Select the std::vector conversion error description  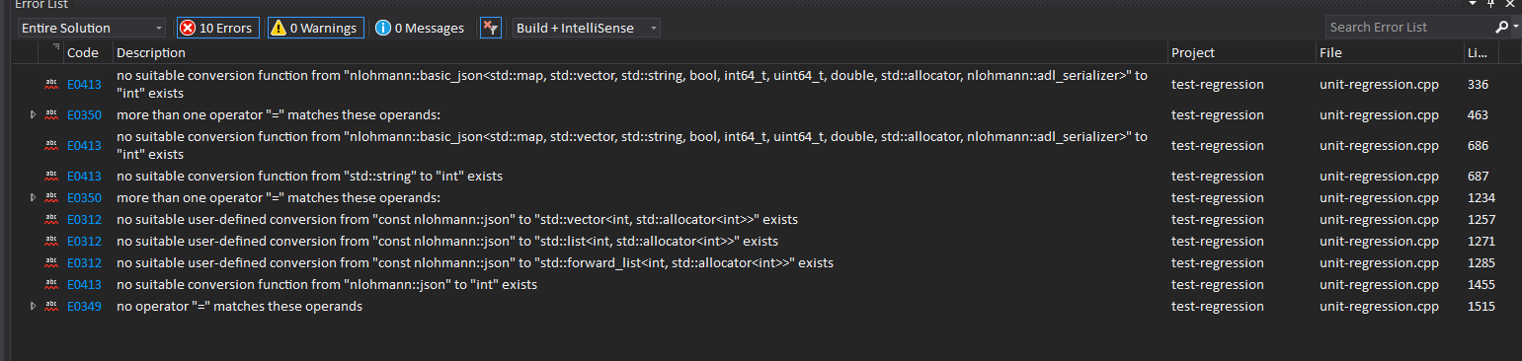point(457,219)
